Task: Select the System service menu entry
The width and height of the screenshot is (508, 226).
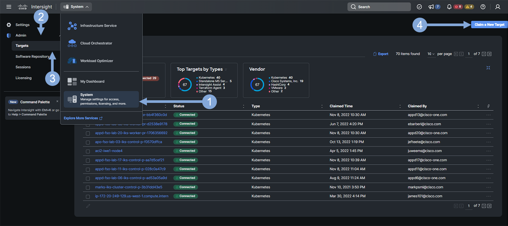Action: (101, 99)
